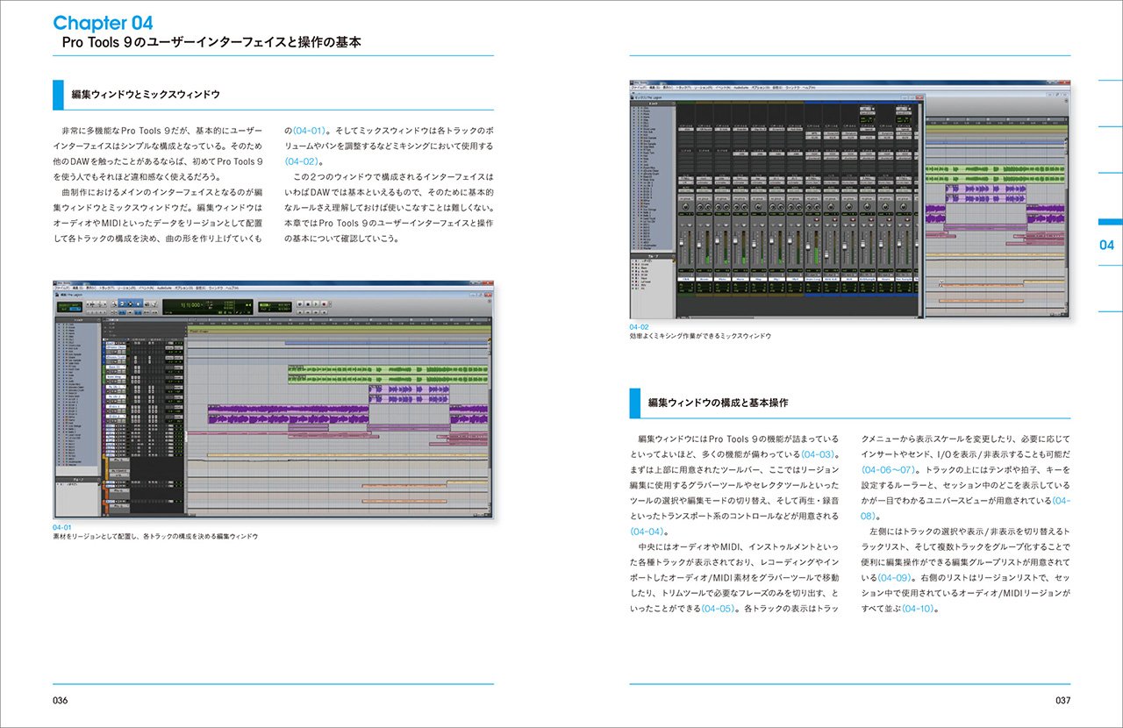This screenshot has height=728, width=1123.
Task: Select the Trim tool in the edit window toolbar
Action: (123, 304)
